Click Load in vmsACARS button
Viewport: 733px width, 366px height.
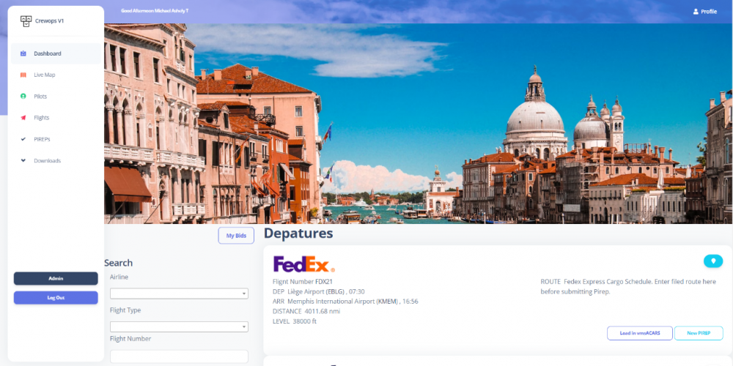pyautogui.click(x=640, y=333)
